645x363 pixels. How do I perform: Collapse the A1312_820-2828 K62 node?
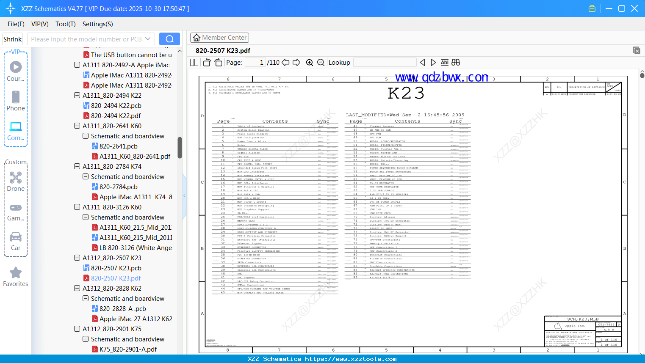click(x=77, y=289)
